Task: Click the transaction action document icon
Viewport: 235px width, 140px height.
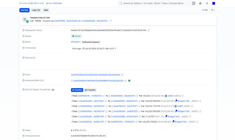Action: click(25, 19)
